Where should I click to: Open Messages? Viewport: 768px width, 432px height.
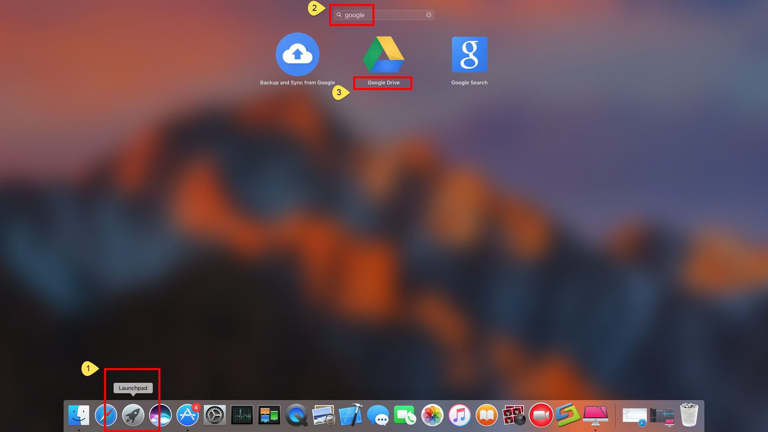pyautogui.click(x=378, y=415)
